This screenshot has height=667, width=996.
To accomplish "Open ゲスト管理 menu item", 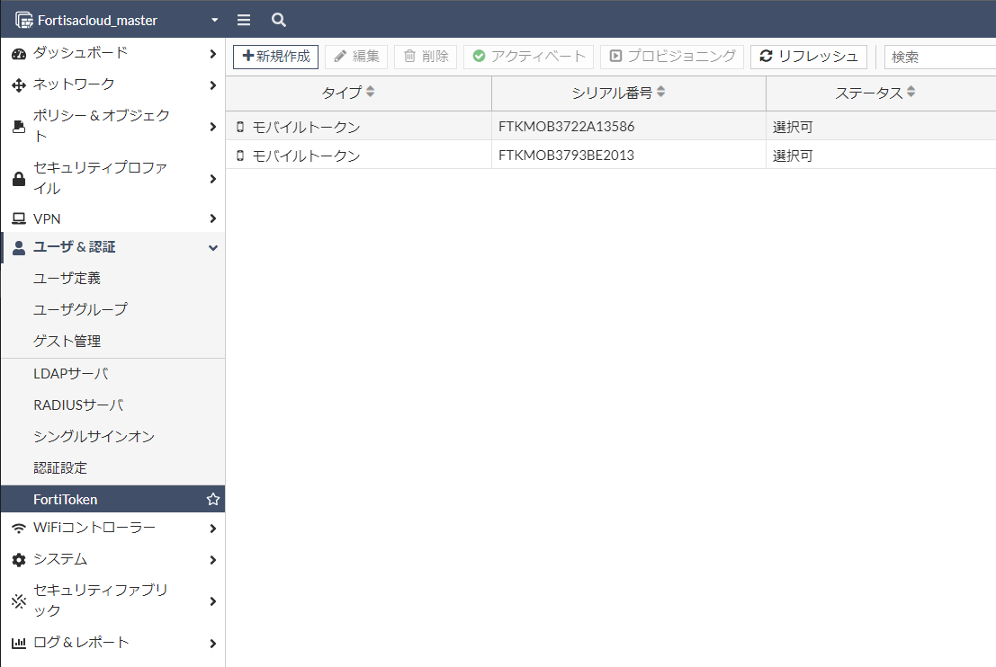I will 113,342.
